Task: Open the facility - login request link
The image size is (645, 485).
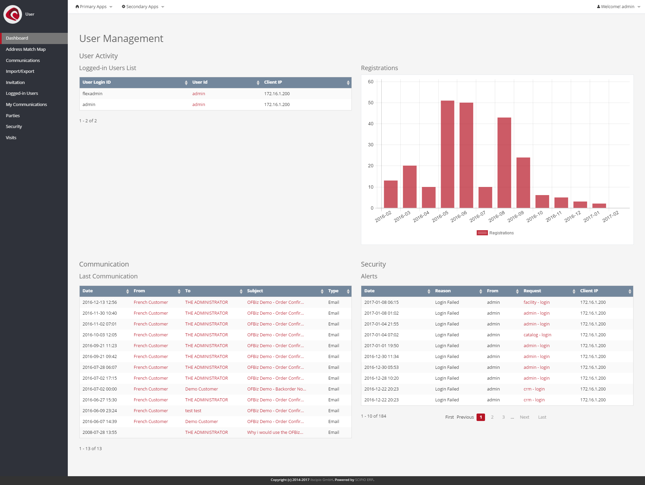Action: click(537, 302)
